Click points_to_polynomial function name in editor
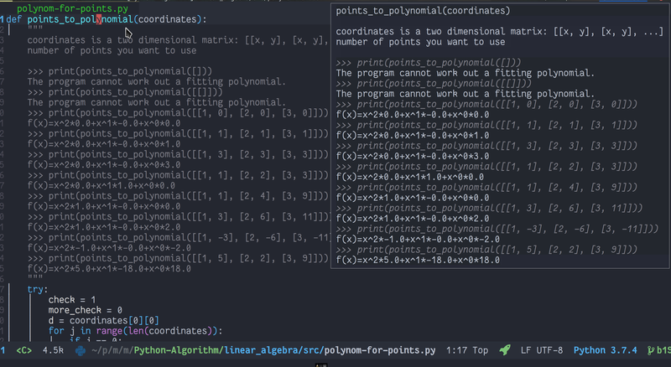Image resolution: width=671 pixels, height=367 pixels. click(x=80, y=19)
